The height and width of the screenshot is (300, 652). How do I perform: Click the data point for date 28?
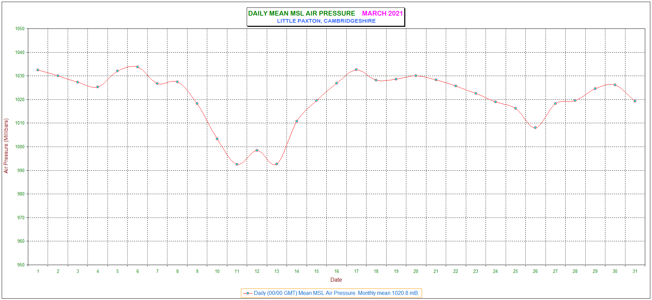click(575, 100)
